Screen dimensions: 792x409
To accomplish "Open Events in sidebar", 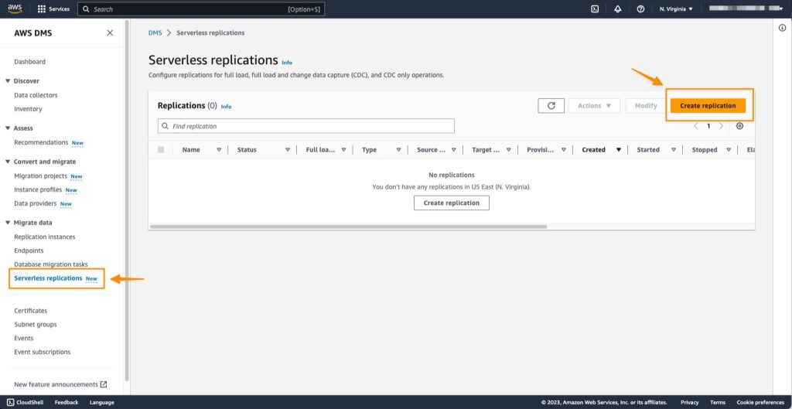I will tap(24, 339).
